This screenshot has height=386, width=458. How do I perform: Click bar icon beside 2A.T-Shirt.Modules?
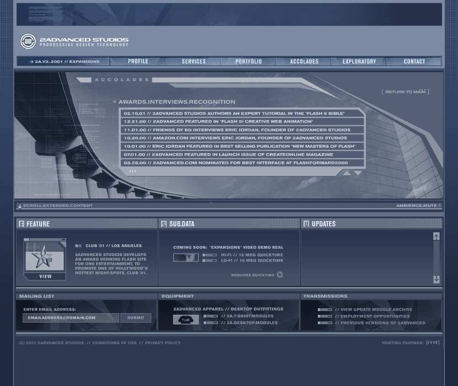point(211,316)
